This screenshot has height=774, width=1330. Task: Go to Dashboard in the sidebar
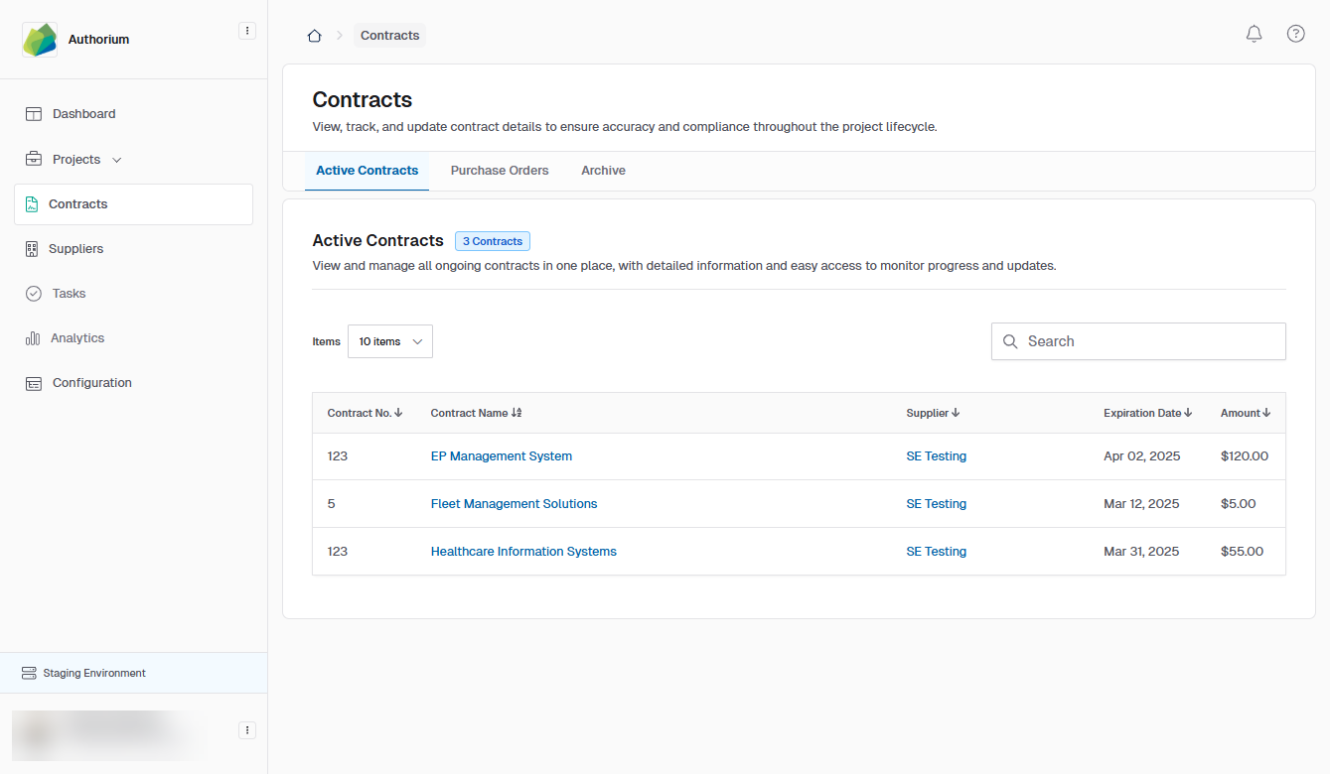pos(83,114)
